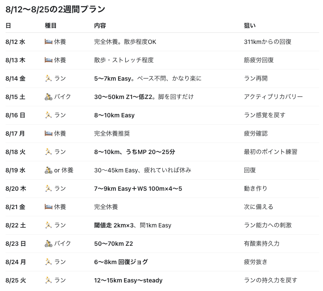Click the cyclist icon in the 8/23 row

pyautogui.click(x=49, y=244)
